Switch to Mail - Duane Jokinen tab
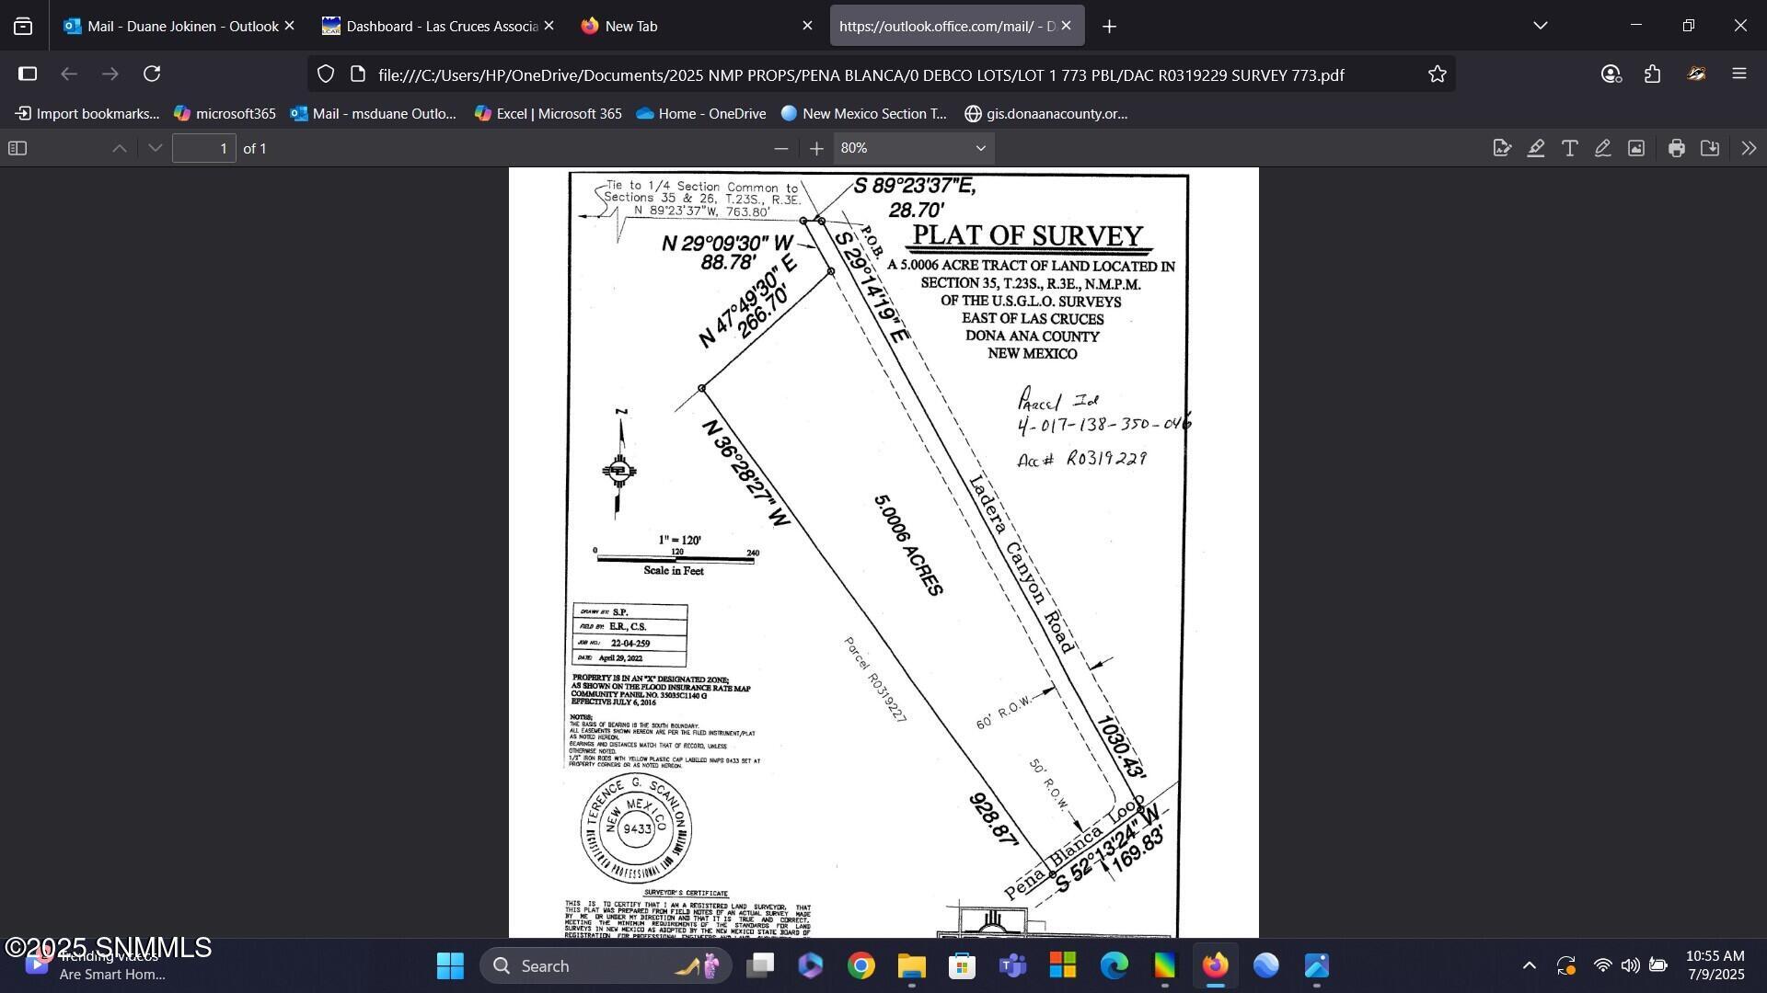Image resolution: width=1767 pixels, height=993 pixels. pos(175,26)
